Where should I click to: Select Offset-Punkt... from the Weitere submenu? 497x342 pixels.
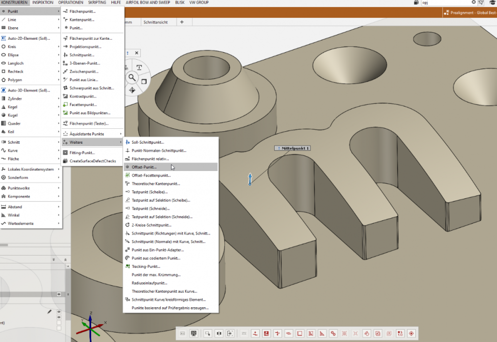coord(144,167)
